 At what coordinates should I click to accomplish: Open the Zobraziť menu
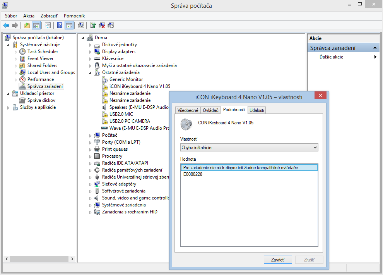coord(49,16)
